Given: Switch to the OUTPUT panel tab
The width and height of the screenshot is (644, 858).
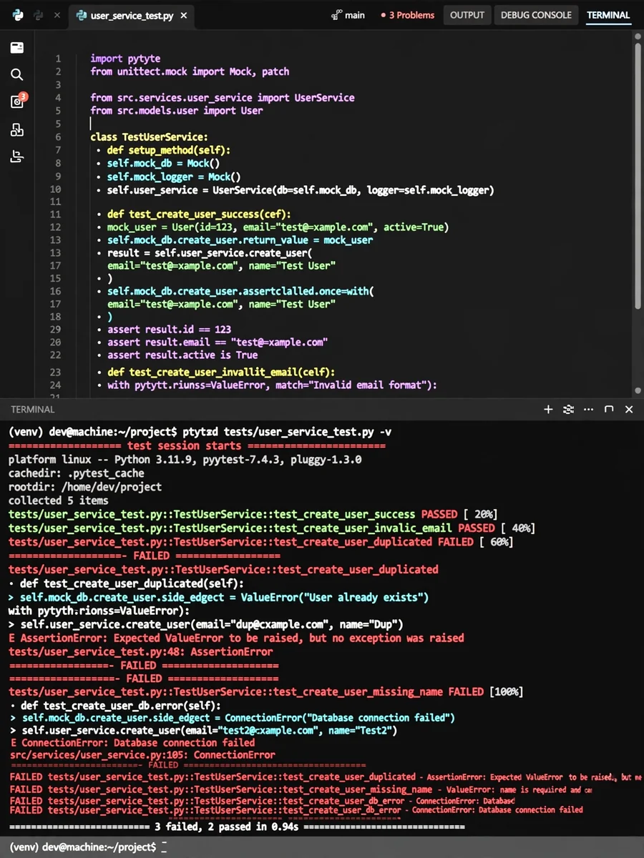Looking at the screenshot, I should [467, 15].
